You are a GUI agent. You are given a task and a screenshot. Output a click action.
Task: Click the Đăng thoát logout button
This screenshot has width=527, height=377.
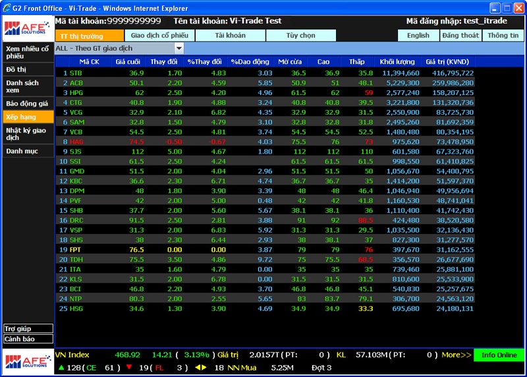click(x=460, y=36)
